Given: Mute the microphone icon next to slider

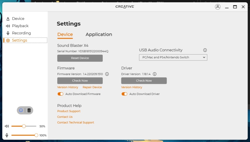Looking at the screenshot, I should 7,135.
